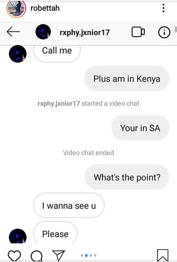177x262 pixels.
Task: Share post via paper plane icon
Action: [58, 255]
